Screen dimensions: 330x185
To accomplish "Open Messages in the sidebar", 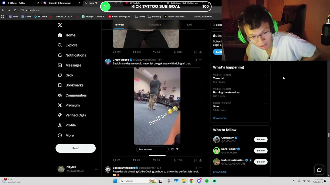I will 70,65.
